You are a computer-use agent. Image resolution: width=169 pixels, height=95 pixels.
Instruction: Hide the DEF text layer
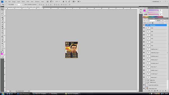tap(144, 31)
